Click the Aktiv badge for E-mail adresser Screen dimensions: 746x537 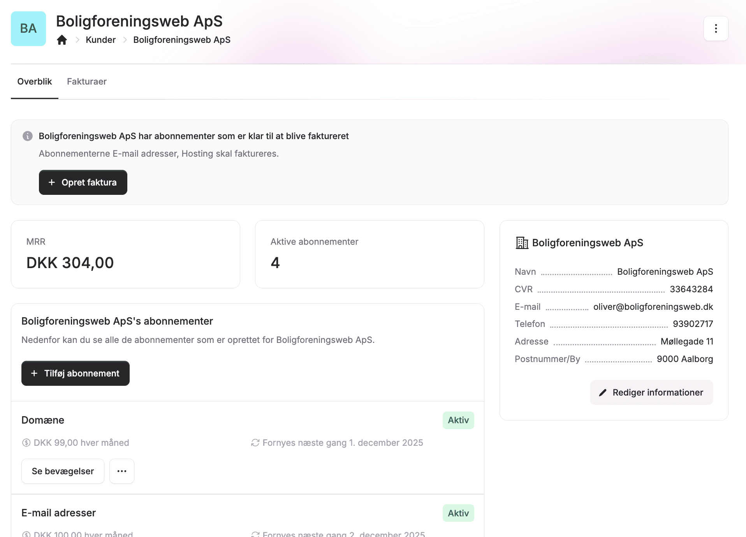click(x=458, y=513)
